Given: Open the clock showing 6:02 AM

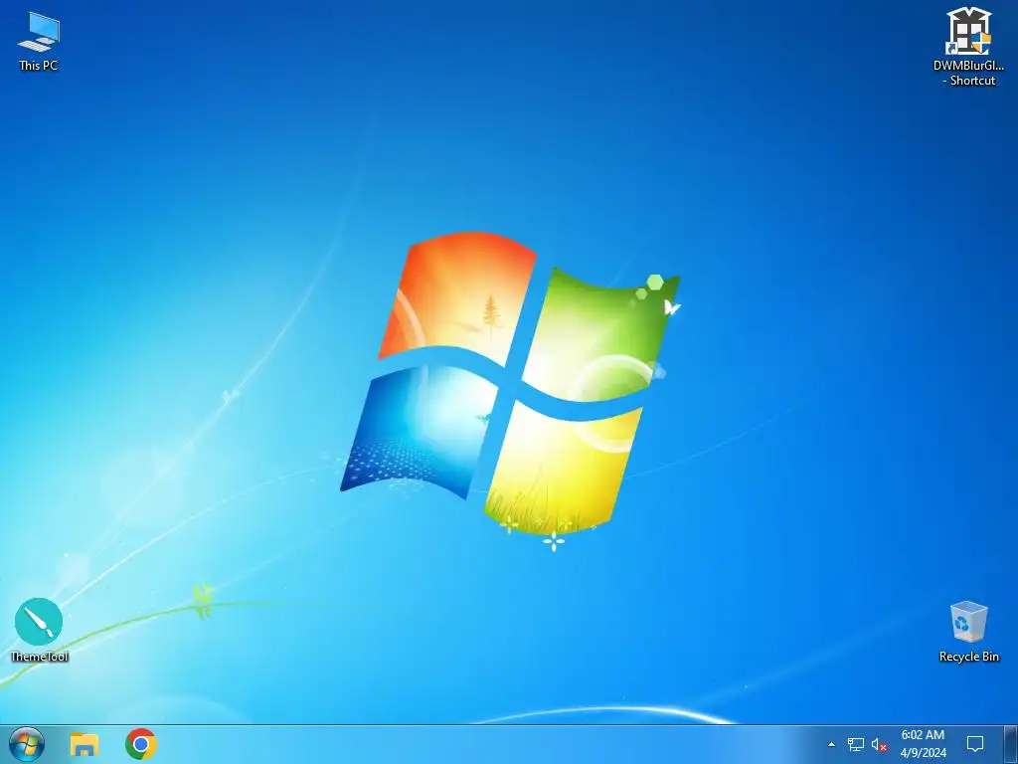Looking at the screenshot, I should 923,744.
